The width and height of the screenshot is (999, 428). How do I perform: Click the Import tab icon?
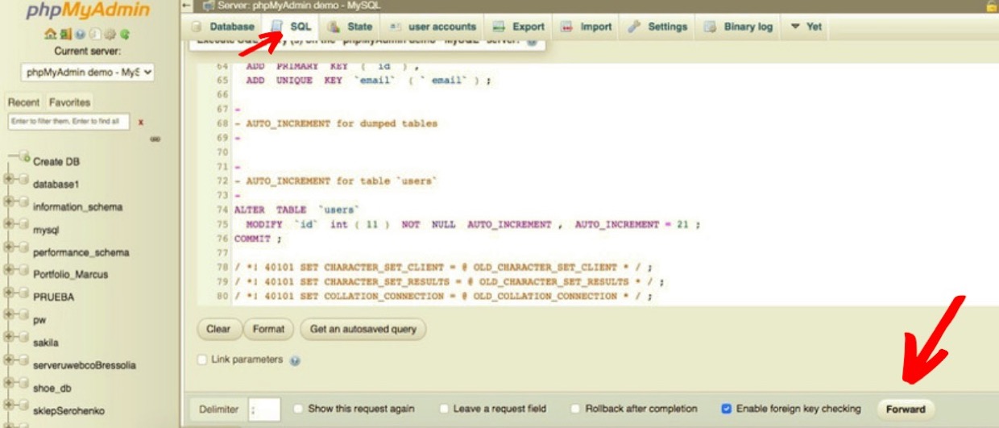click(566, 27)
